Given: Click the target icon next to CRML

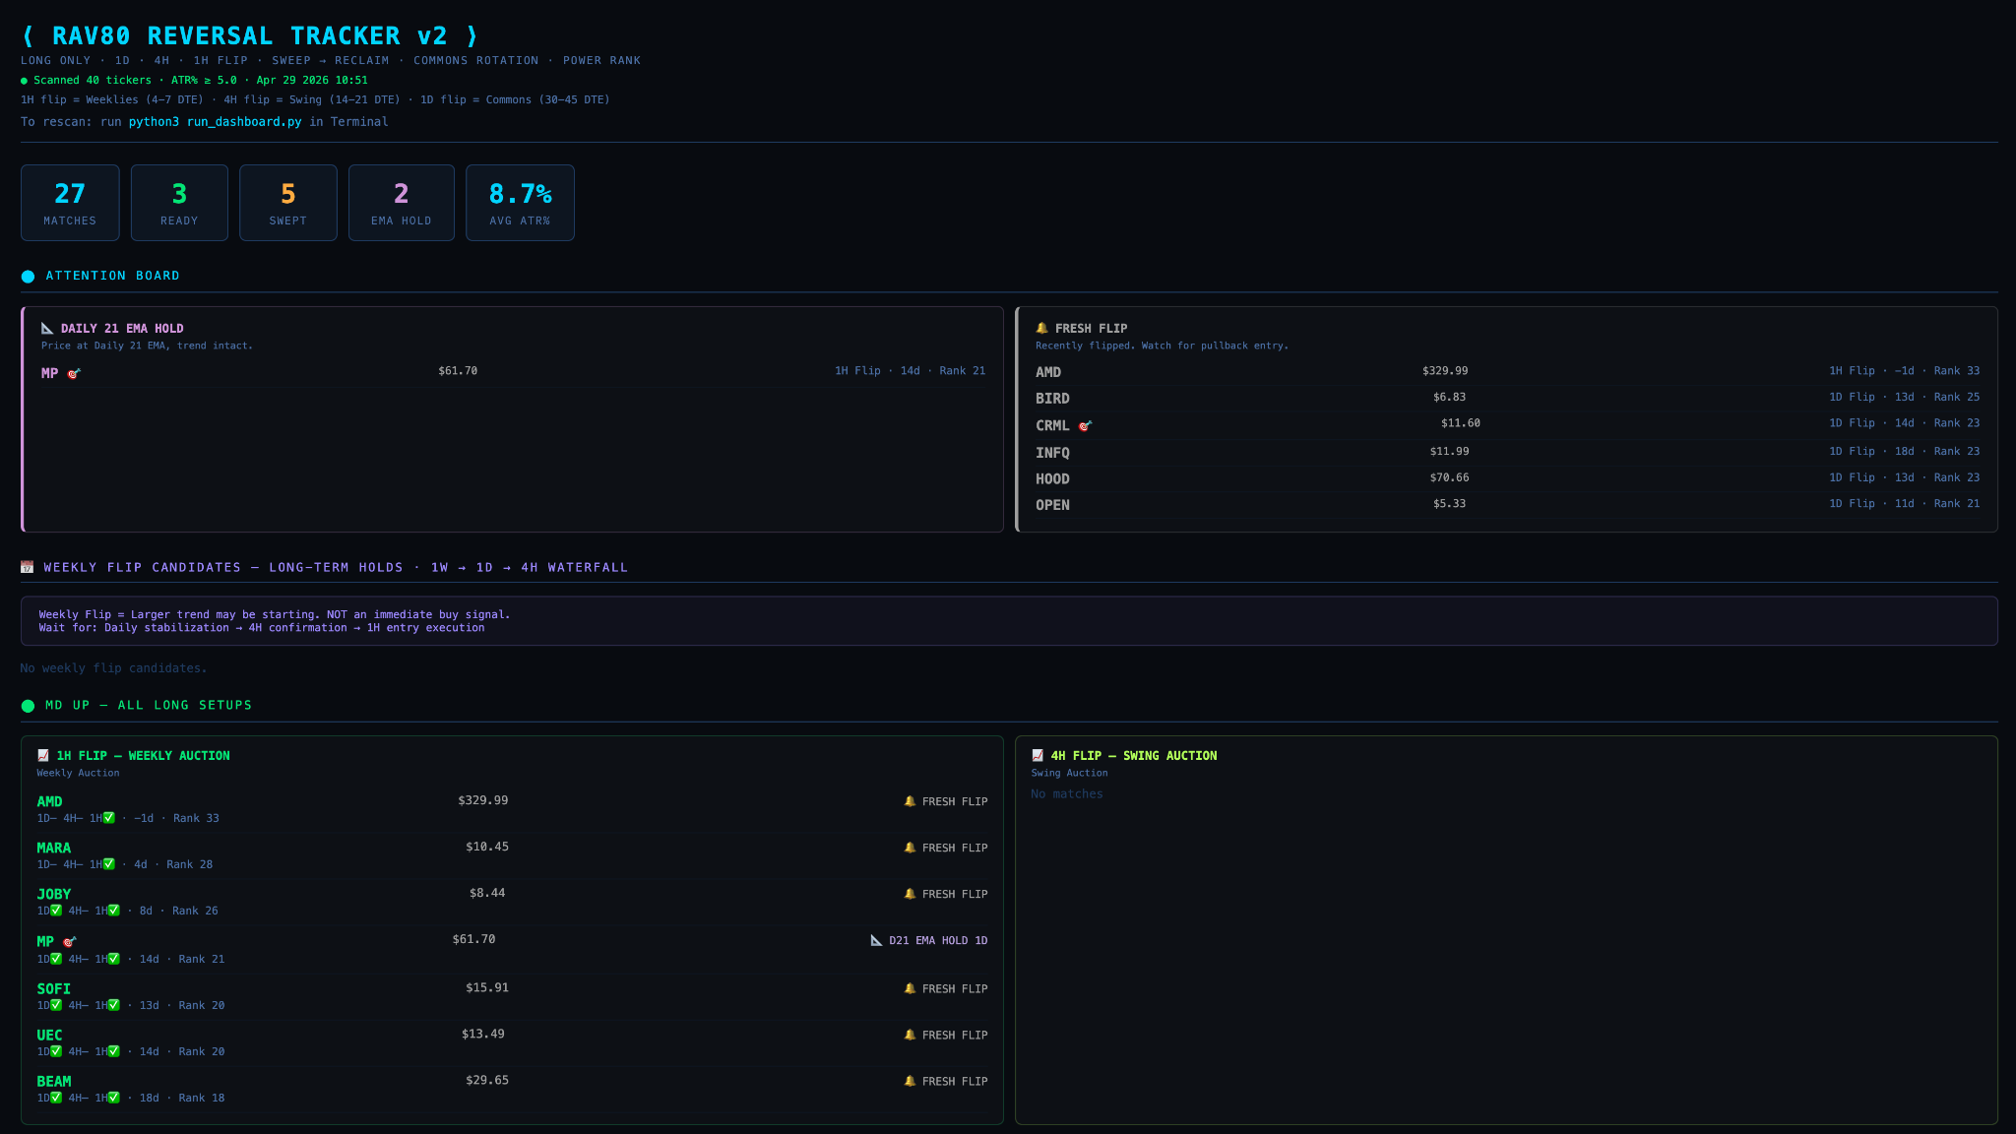Looking at the screenshot, I should coord(1085,425).
